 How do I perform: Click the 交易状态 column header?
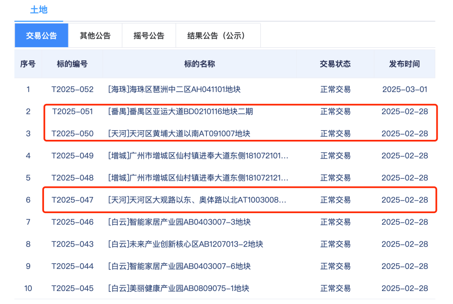point(335,64)
